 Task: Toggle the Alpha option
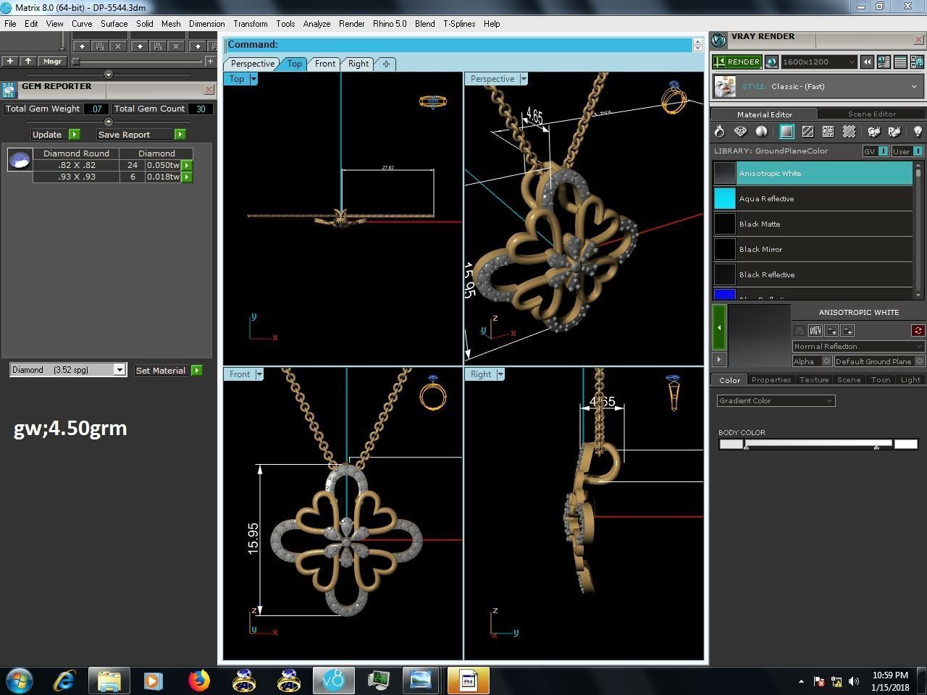[812, 361]
